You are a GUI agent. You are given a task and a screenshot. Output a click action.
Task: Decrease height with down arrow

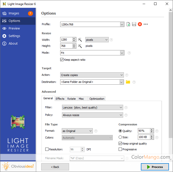(74, 47)
